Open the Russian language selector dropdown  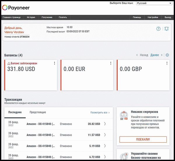(154, 3)
